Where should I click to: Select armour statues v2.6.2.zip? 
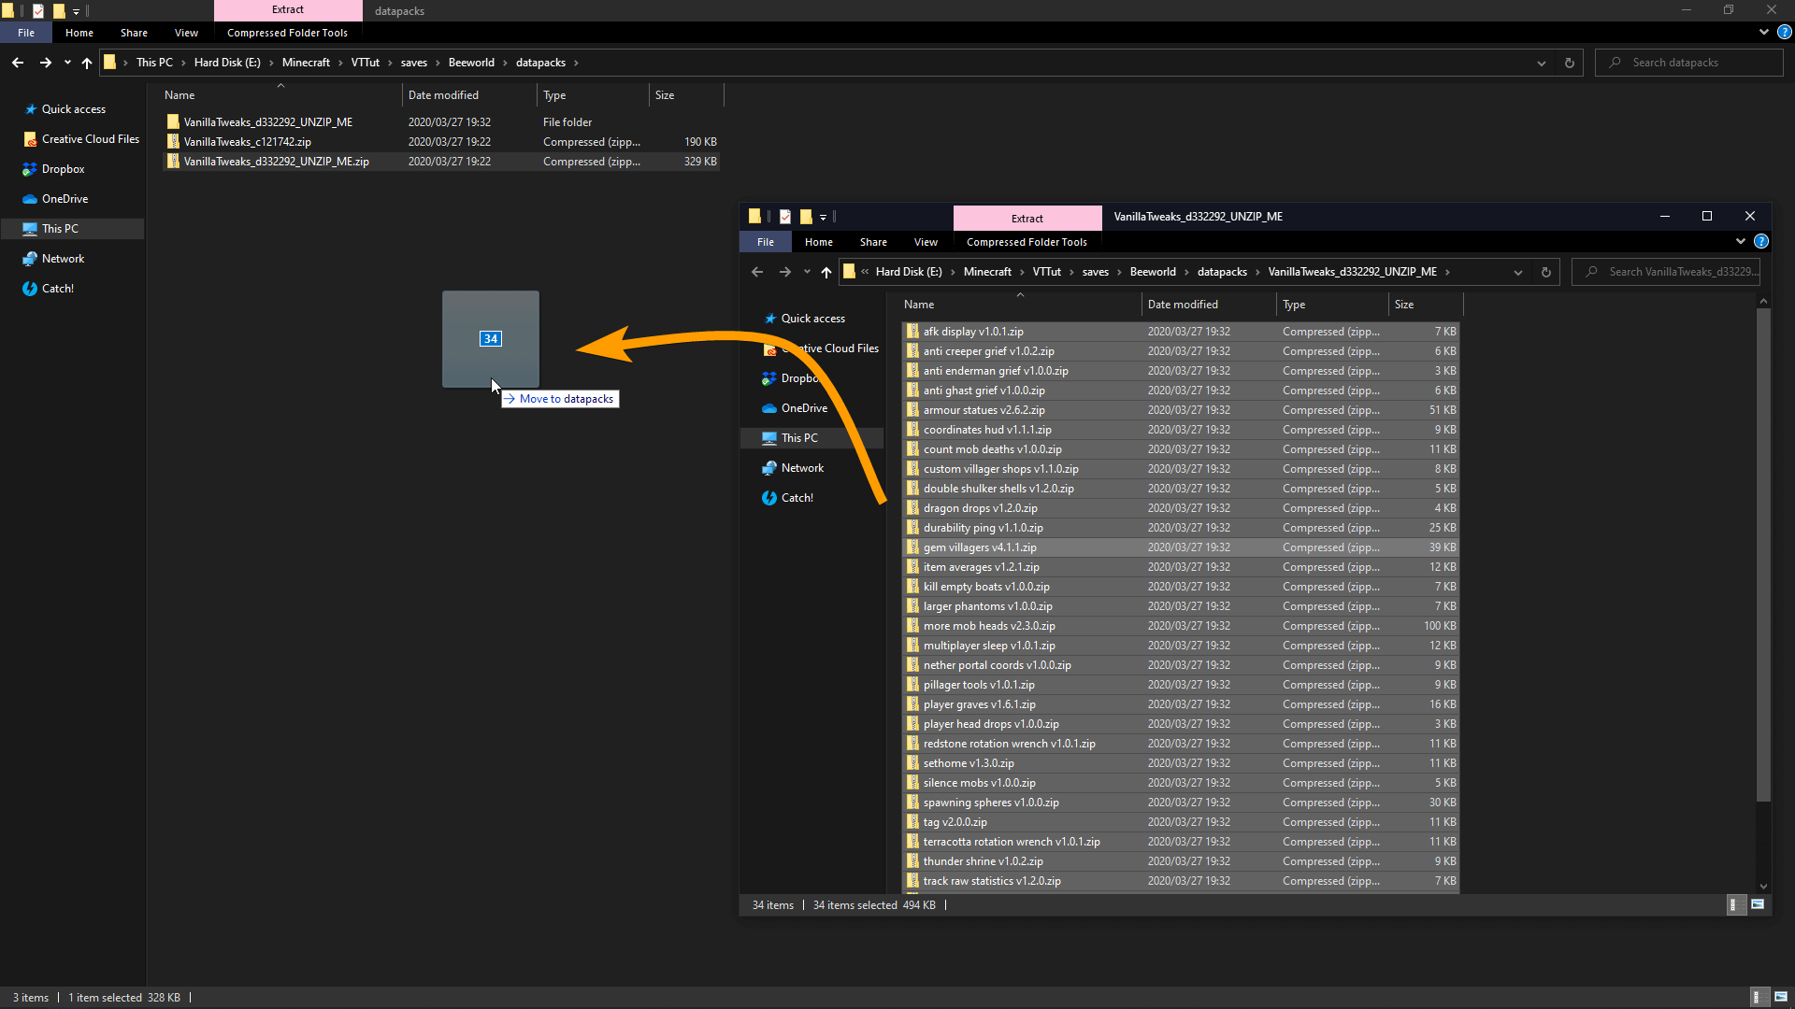pos(1180,410)
